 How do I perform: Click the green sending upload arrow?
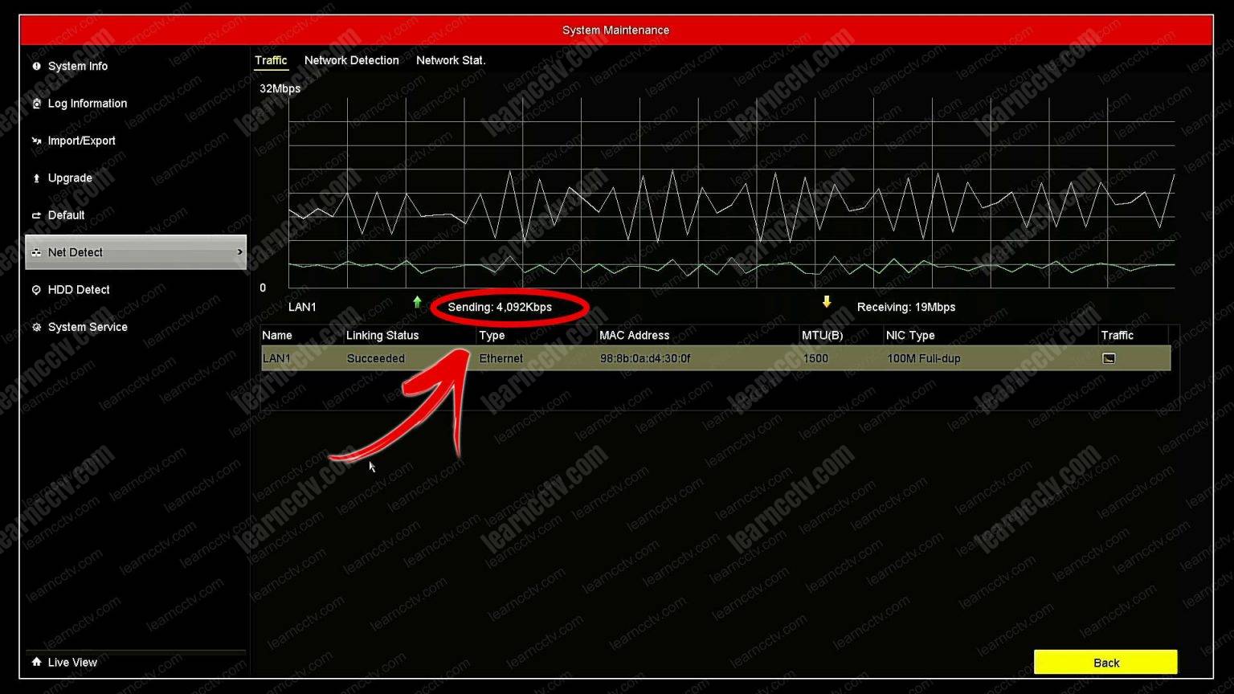[x=417, y=303]
